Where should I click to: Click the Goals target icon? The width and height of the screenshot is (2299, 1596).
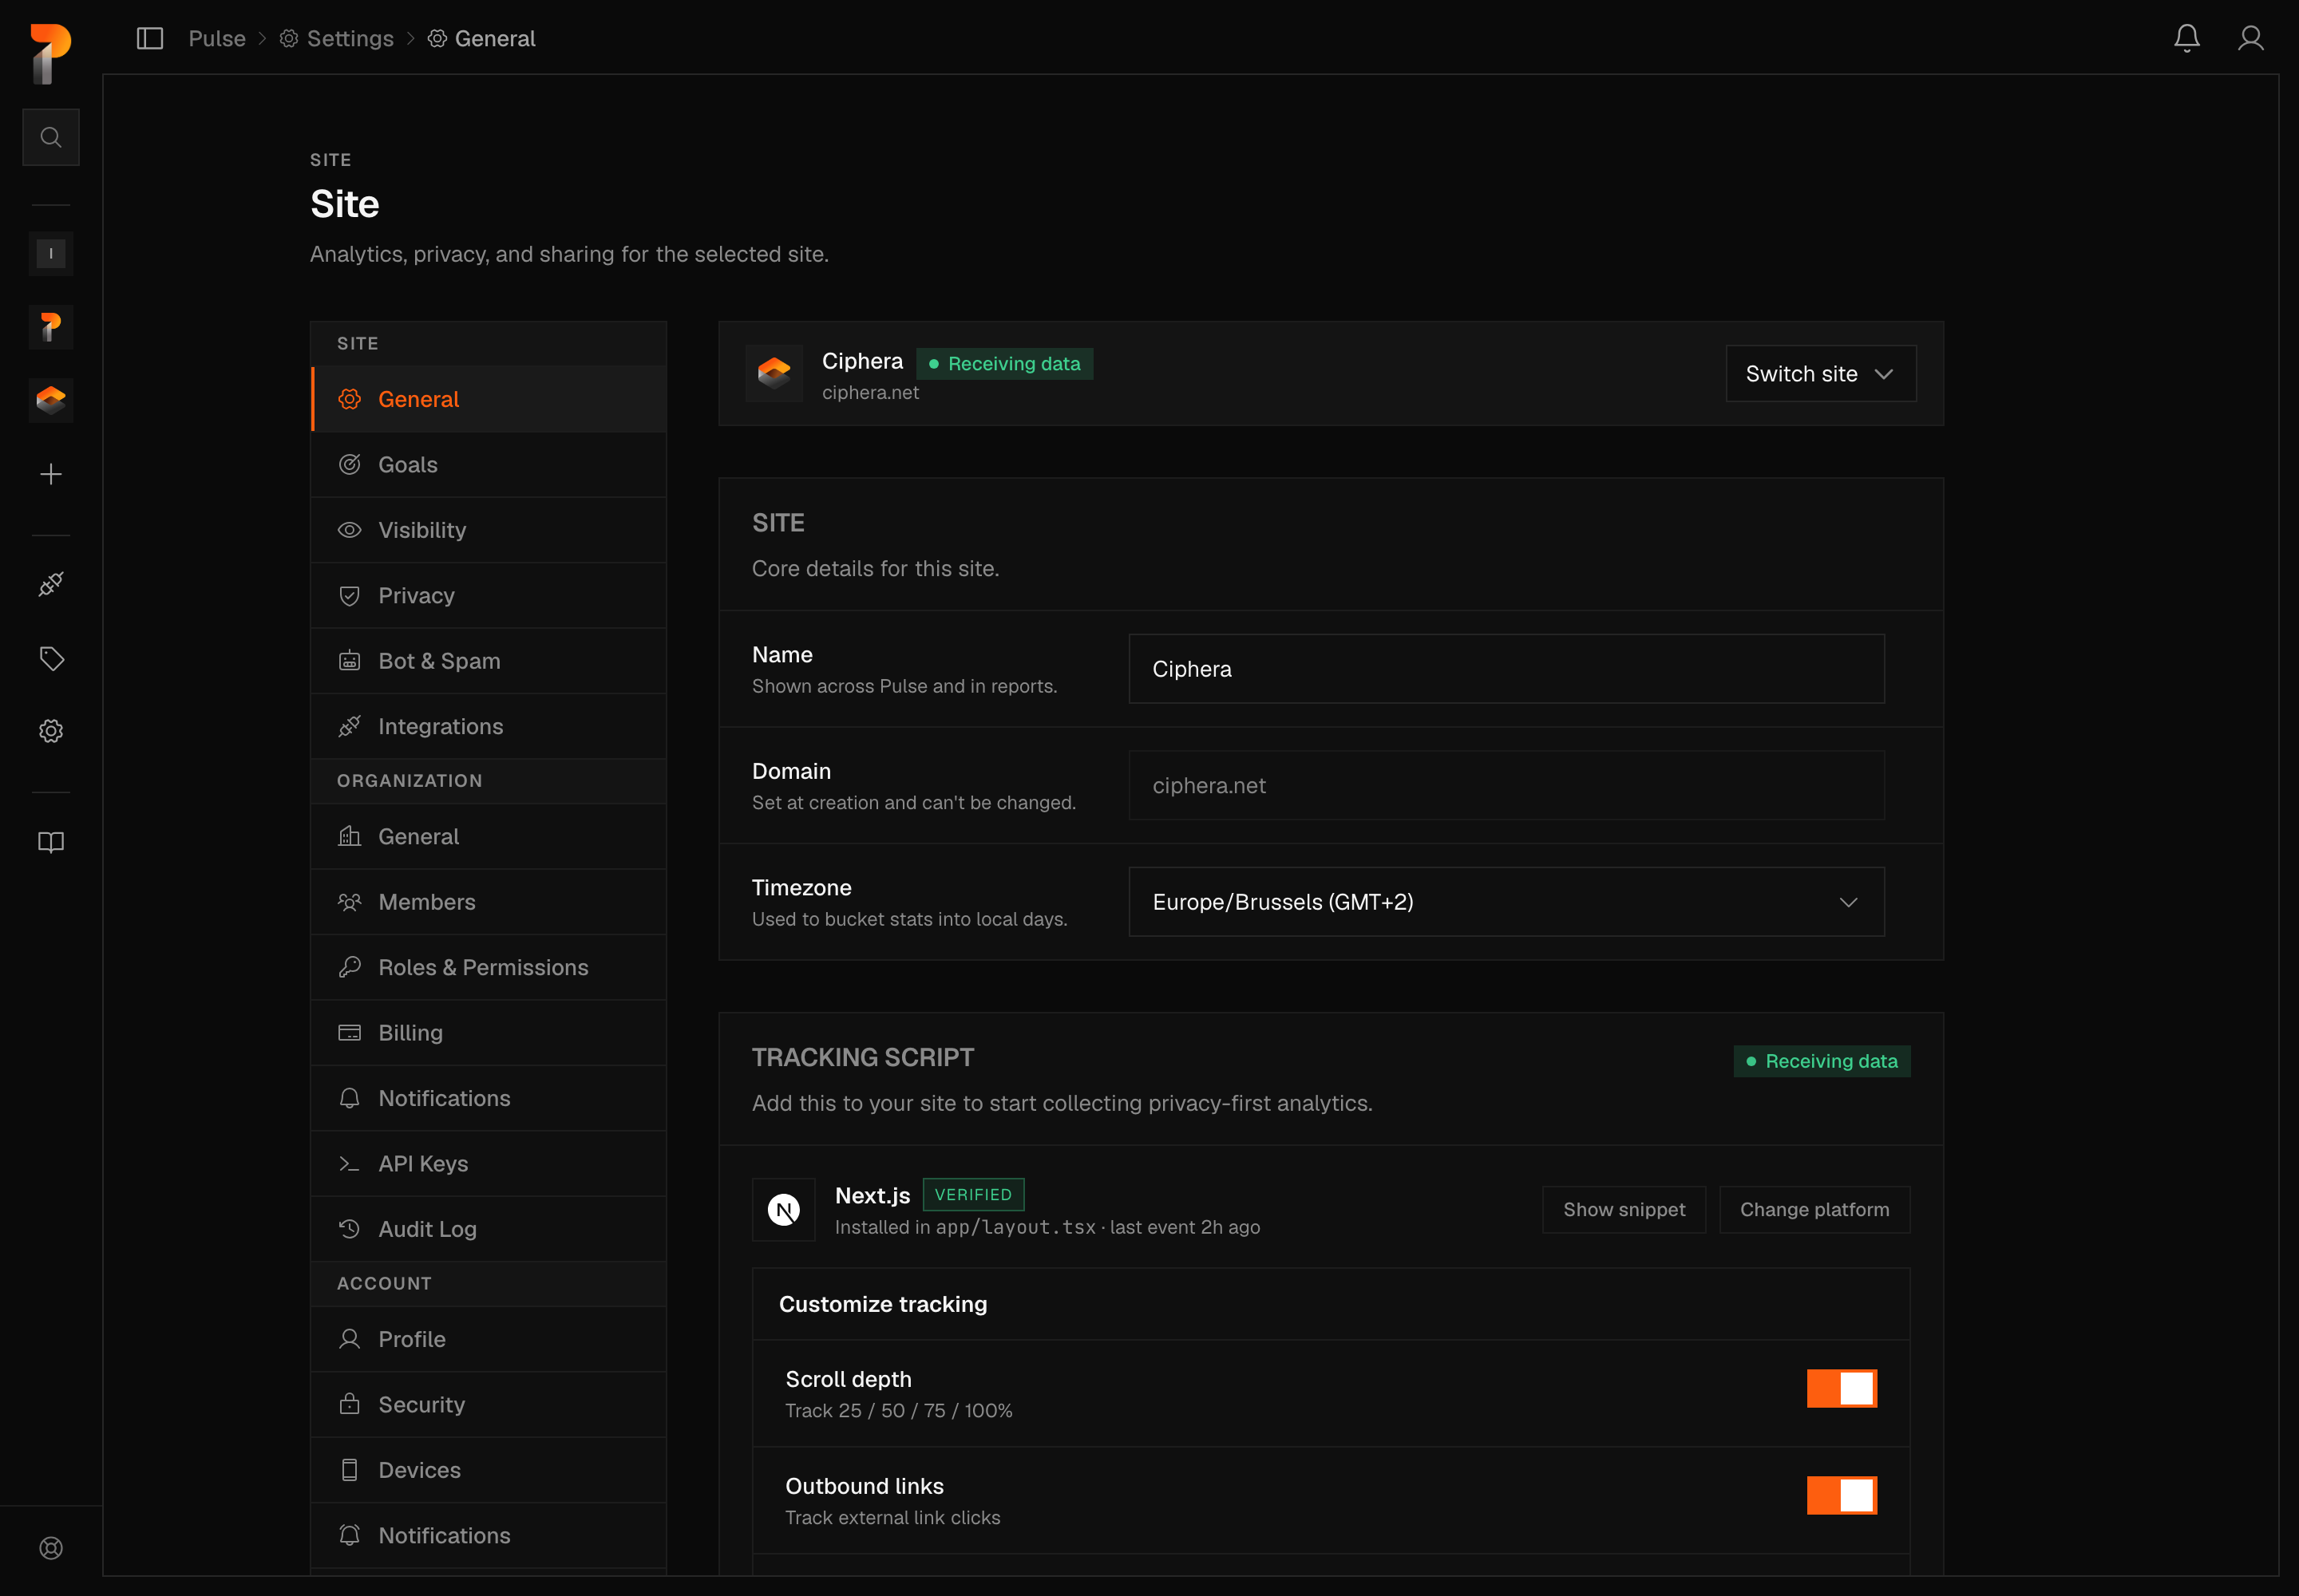click(349, 464)
